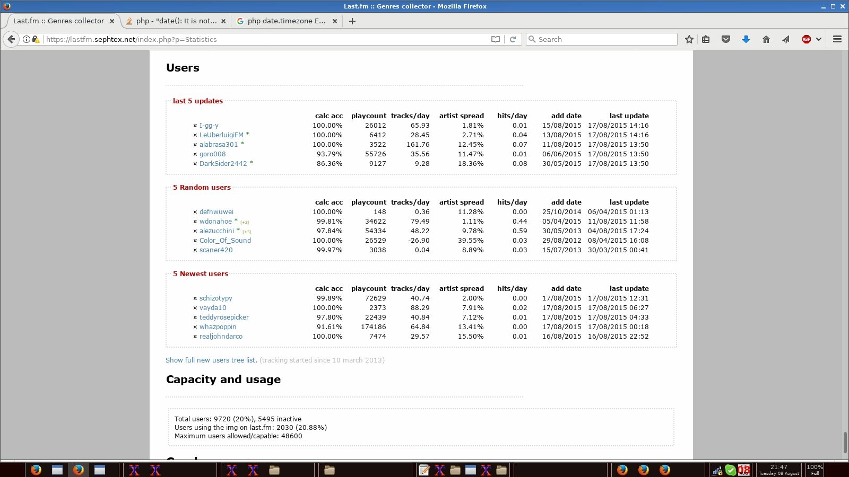The height and width of the screenshot is (477, 849).
Task: Switch to php date.timezone Google tab
Action: tap(286, 21)
